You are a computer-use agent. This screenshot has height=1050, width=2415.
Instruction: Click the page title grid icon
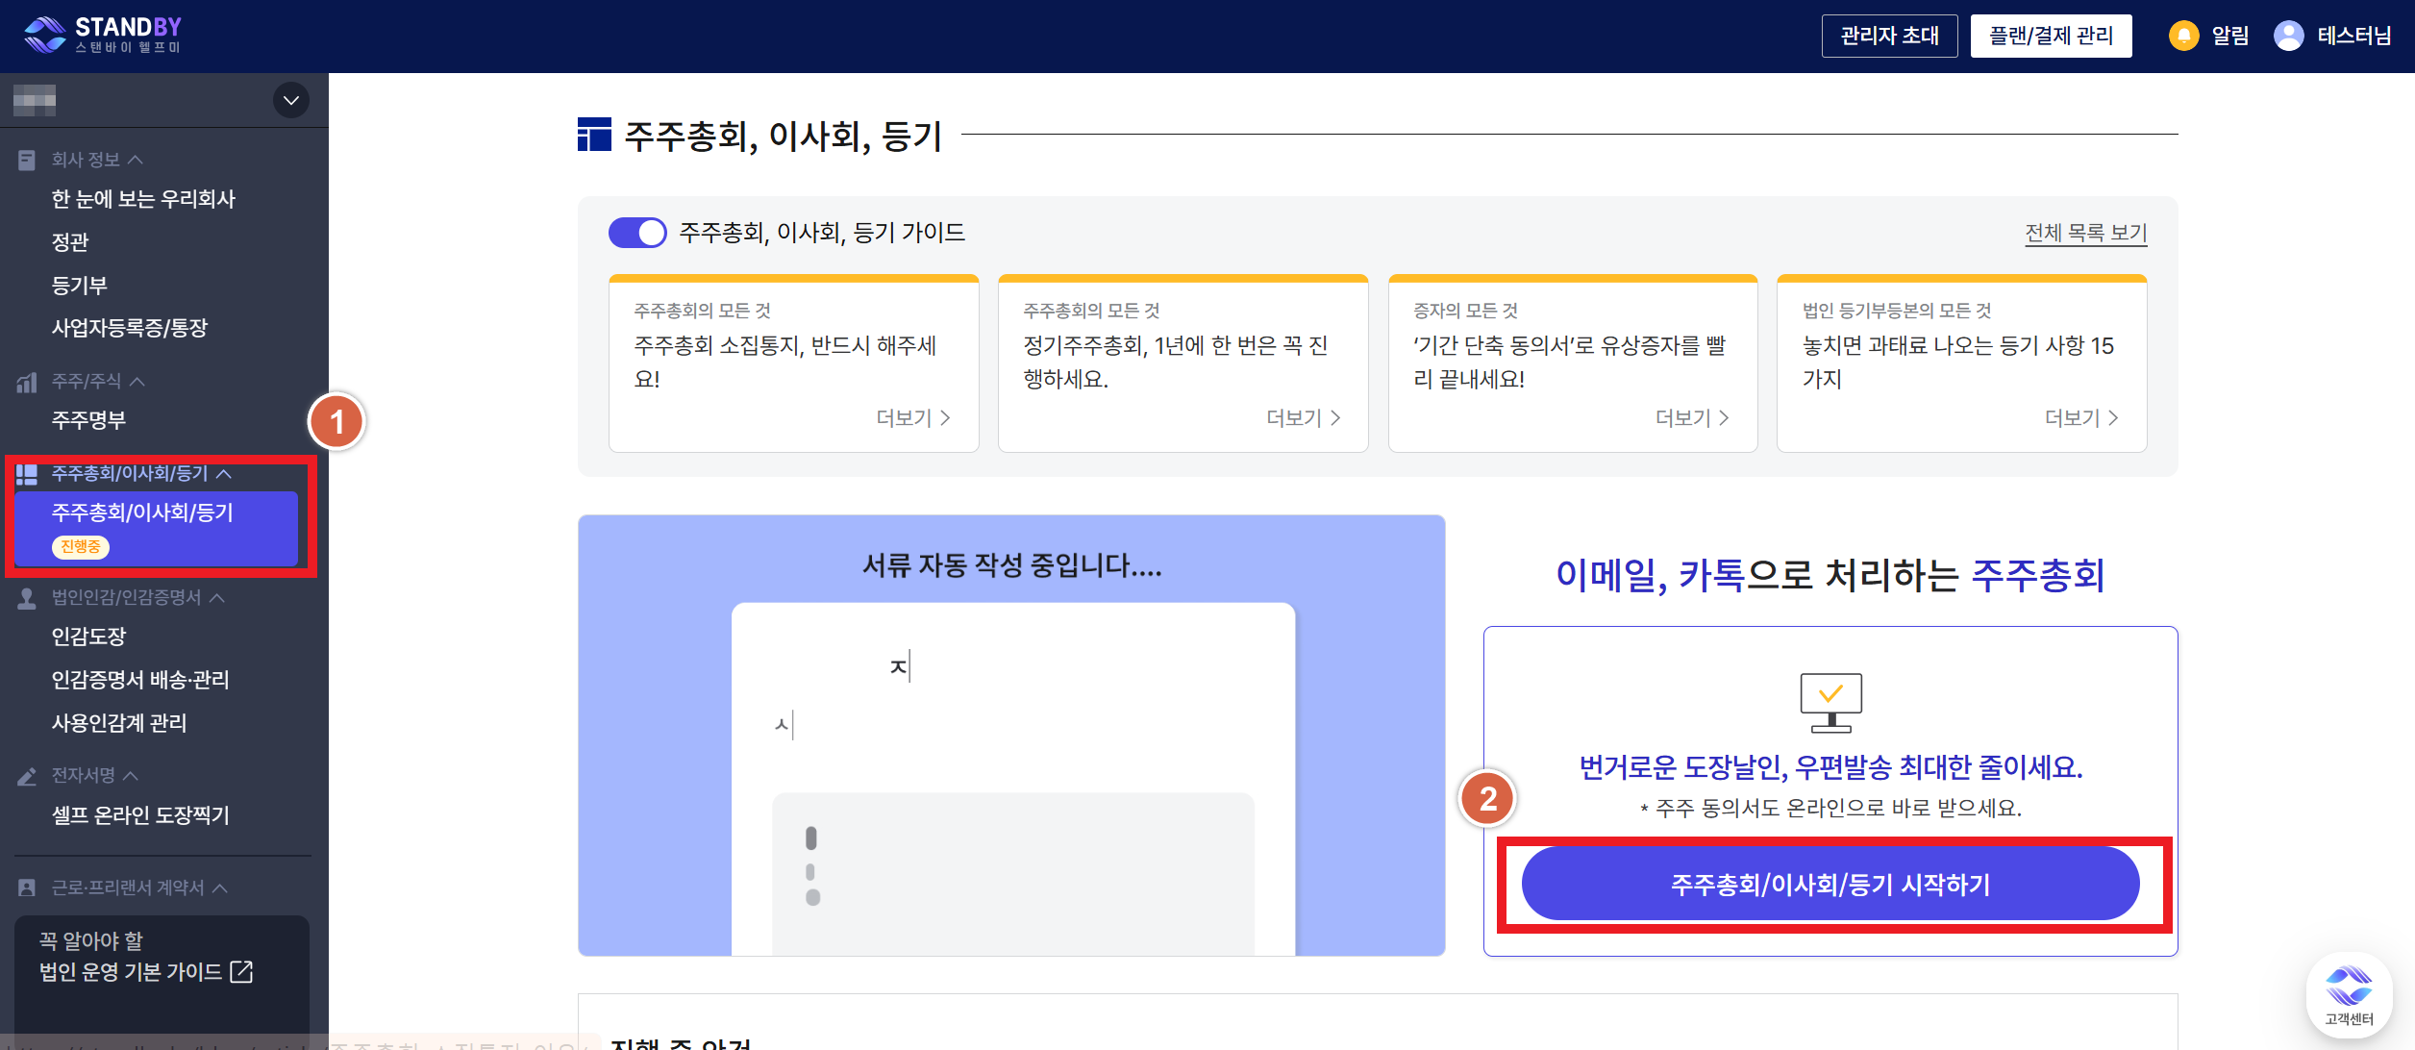click(594, 135)
